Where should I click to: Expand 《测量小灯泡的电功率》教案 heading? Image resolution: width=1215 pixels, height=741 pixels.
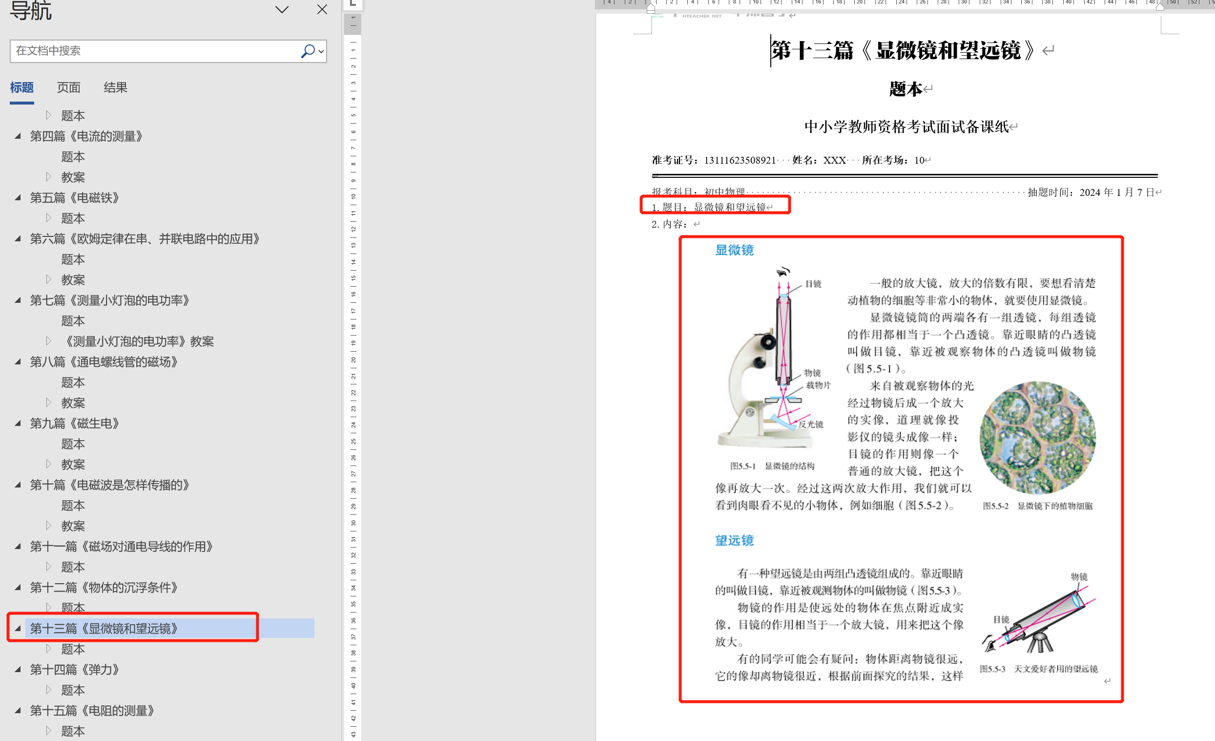click(48, 341)
